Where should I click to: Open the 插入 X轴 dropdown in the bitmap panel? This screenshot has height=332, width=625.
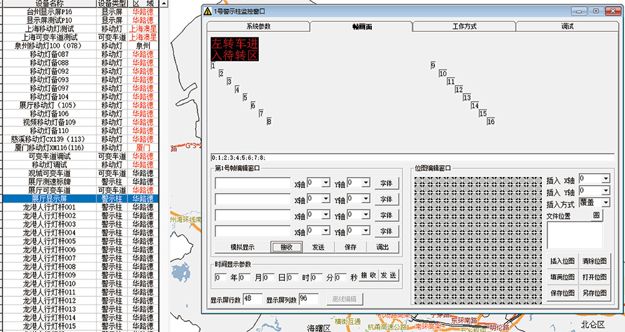(x=605, y=179)
